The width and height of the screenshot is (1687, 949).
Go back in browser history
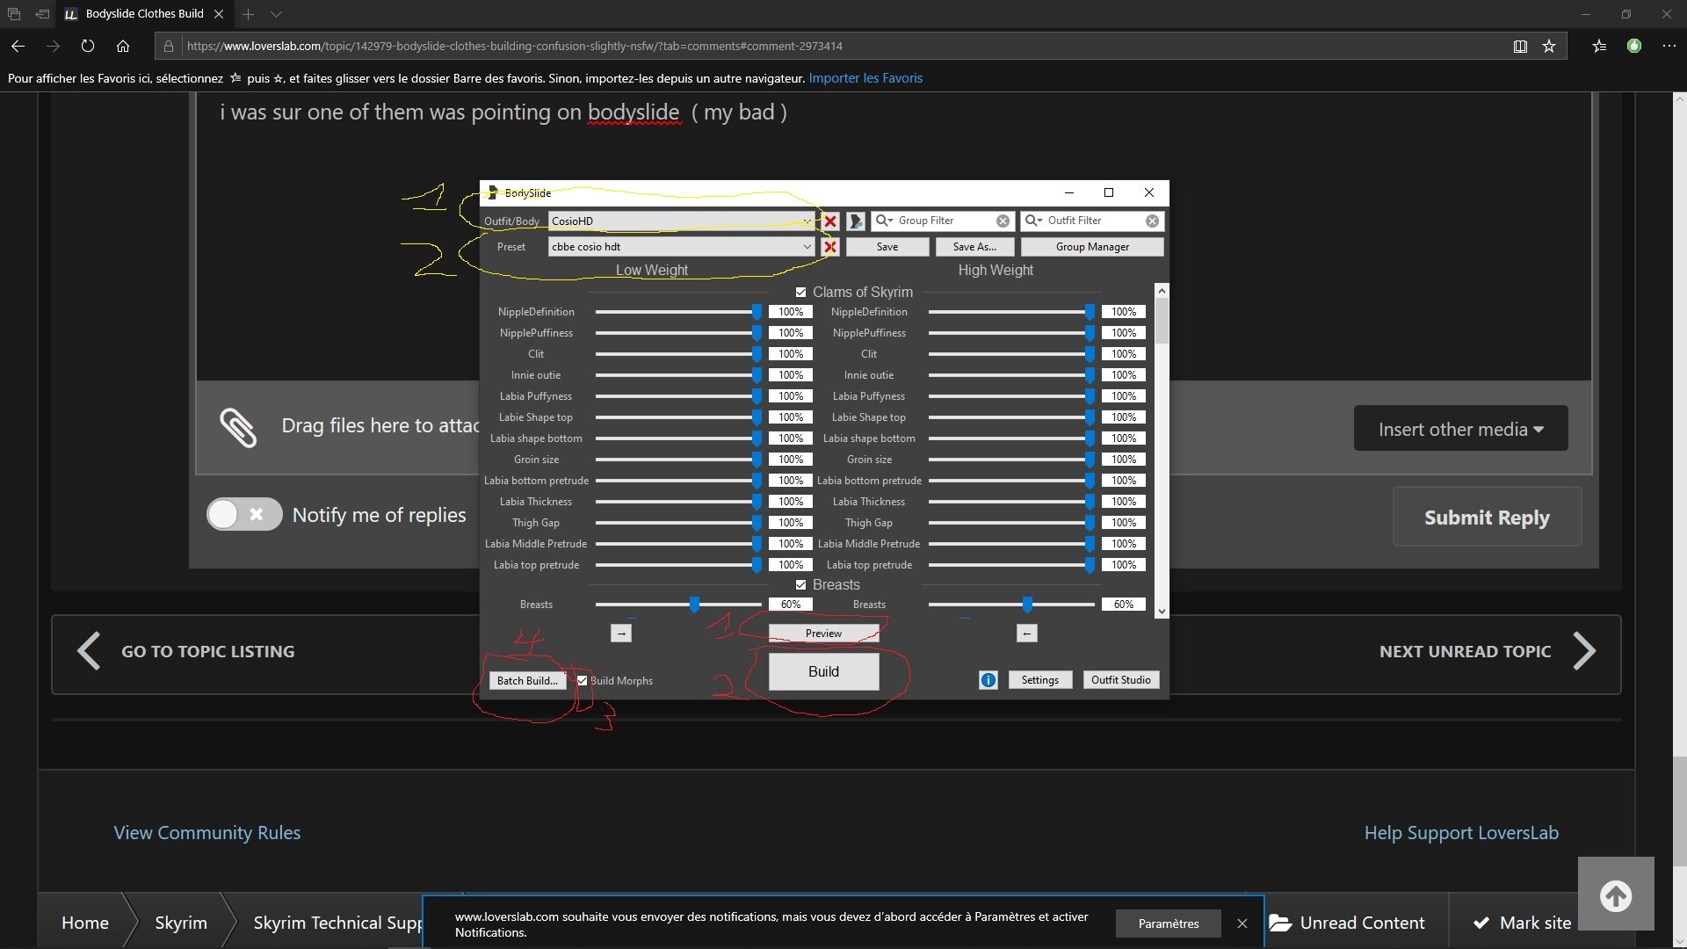pyautogui.click(x=18, y=46)
